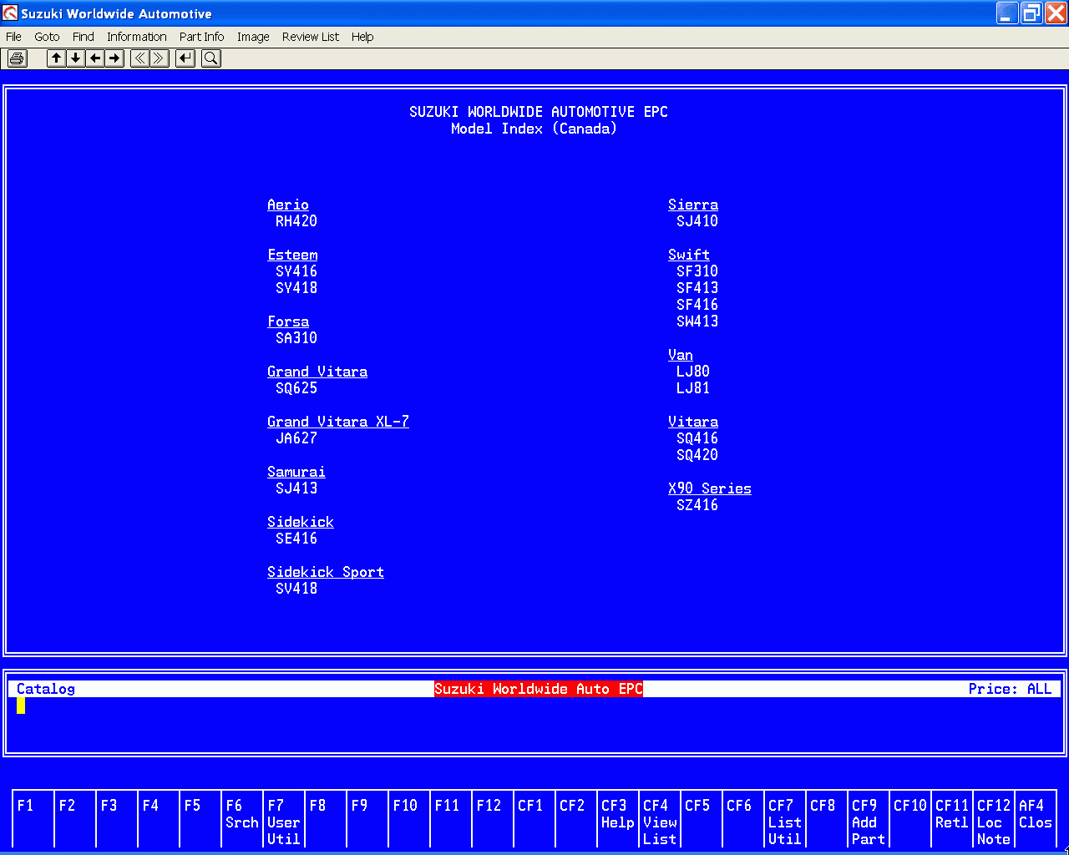
Task: Open the Goto menu
Action: [x=47, y=37]
